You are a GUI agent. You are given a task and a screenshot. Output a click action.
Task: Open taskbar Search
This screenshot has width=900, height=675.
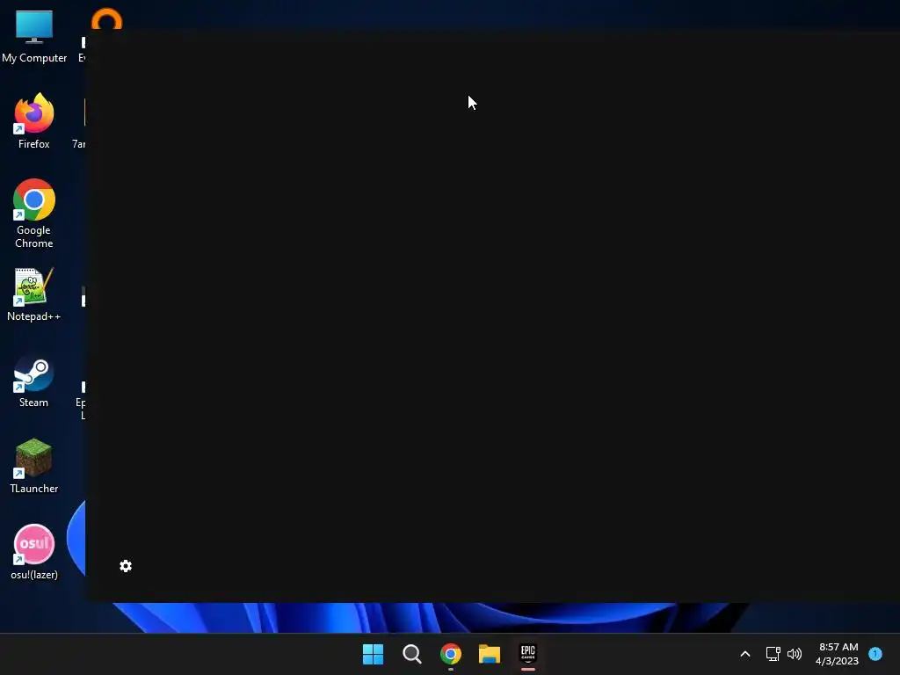[411, 654]
